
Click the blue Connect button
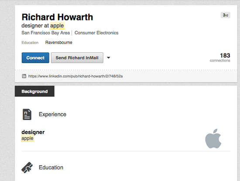35,58
